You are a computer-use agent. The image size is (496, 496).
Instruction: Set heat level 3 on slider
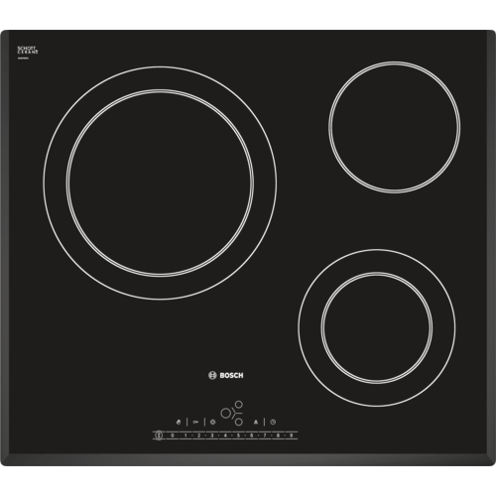(212, 435)
